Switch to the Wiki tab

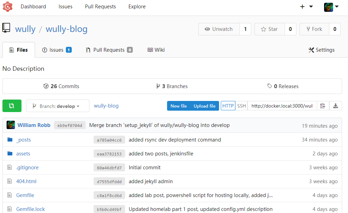coord(156,50)
